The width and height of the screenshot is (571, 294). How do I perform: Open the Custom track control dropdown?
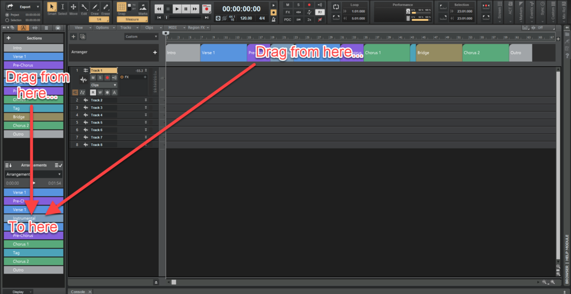pyautogui.click(x=141, y=37)
